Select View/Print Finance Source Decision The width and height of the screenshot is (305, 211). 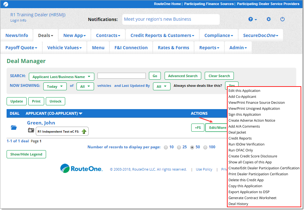pyautogui.click(x=256, y=103)
